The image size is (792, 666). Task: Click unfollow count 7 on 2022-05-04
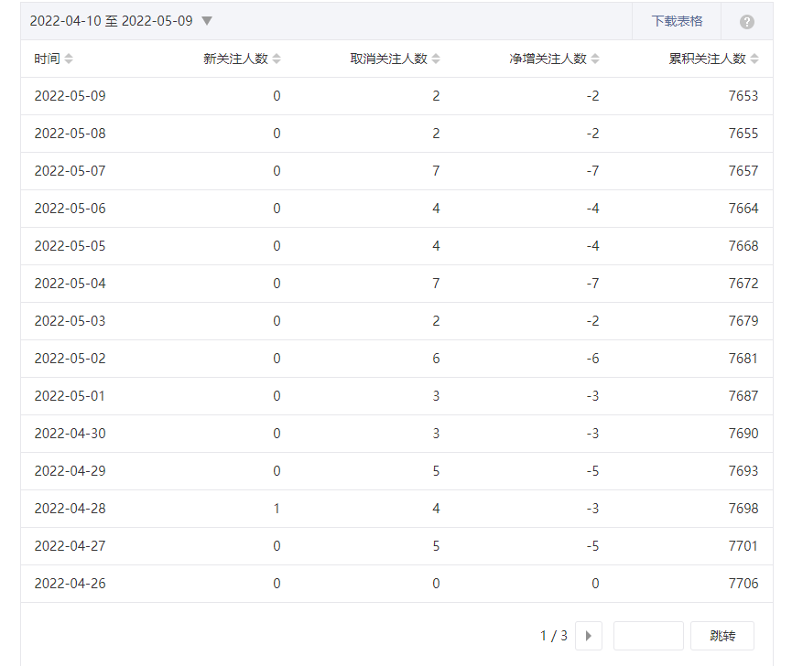point(436,284)
